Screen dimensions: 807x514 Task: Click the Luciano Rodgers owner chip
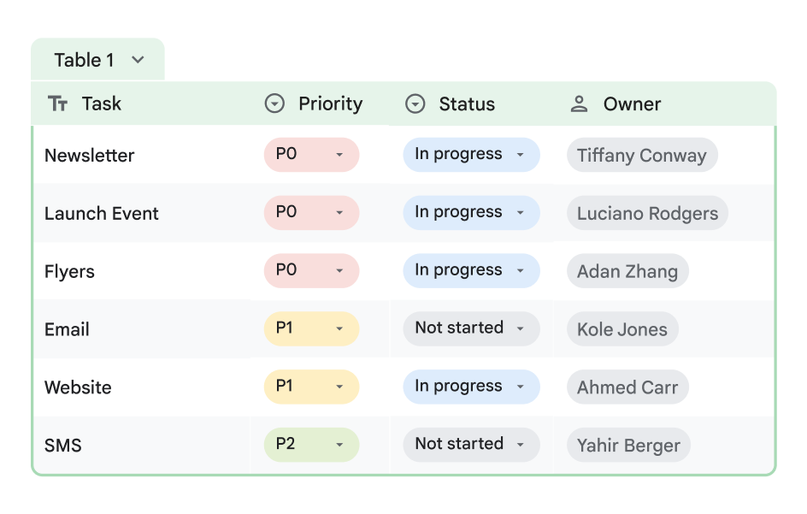tap(647, 214)
